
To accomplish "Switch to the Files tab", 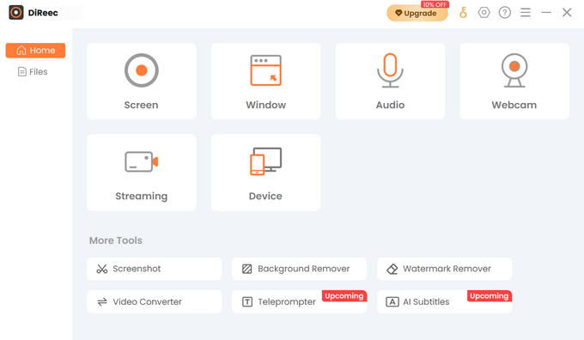I will point(33,71).
